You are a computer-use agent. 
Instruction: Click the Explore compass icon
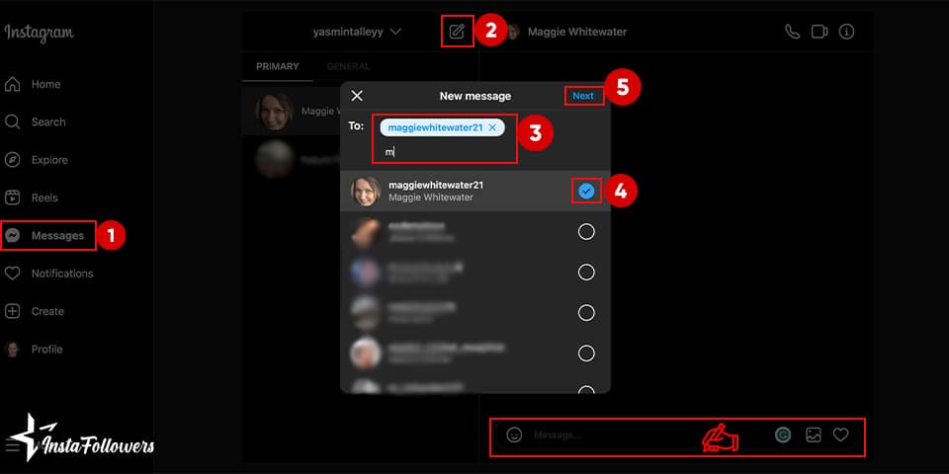(12, 160)
